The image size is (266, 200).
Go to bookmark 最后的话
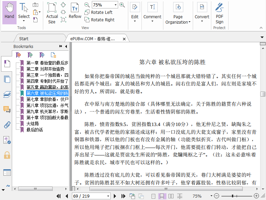pyautogui.click(x=35, y=130)
